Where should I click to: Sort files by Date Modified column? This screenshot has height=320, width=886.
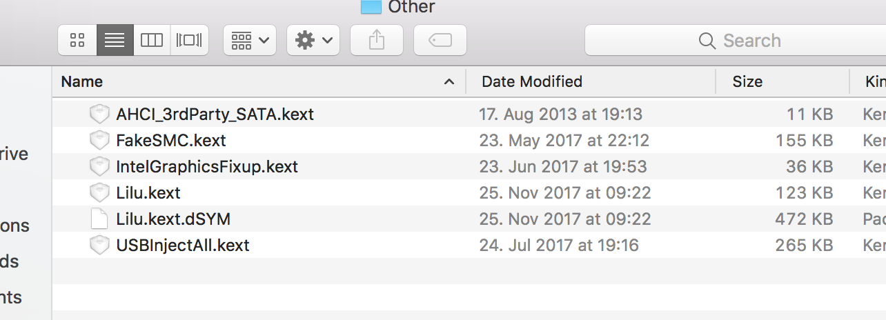tap(532, 81)
